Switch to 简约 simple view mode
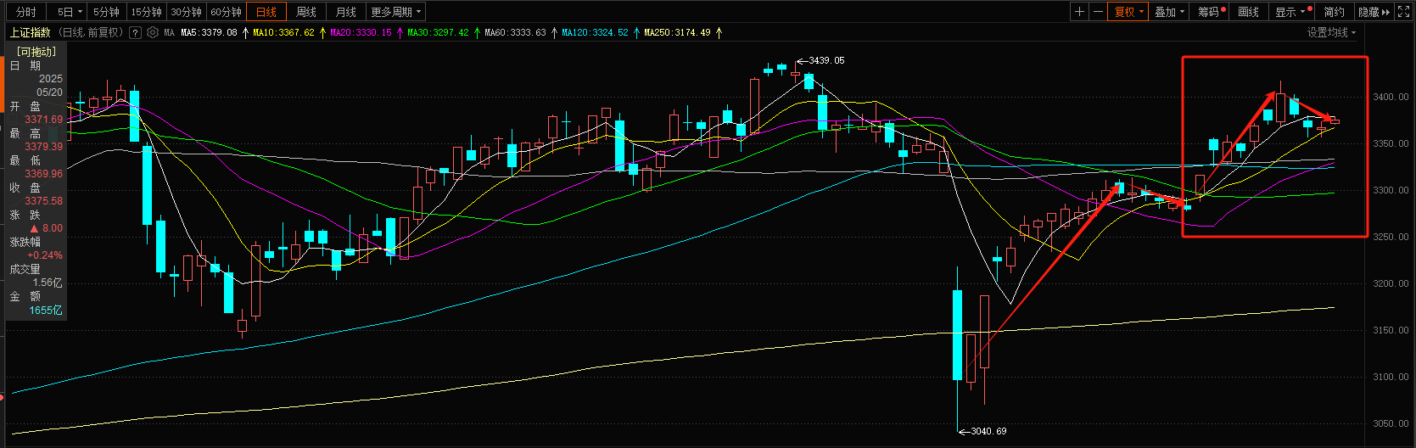This screenshot has width=1416, height=448. (x=1334, y=12)
